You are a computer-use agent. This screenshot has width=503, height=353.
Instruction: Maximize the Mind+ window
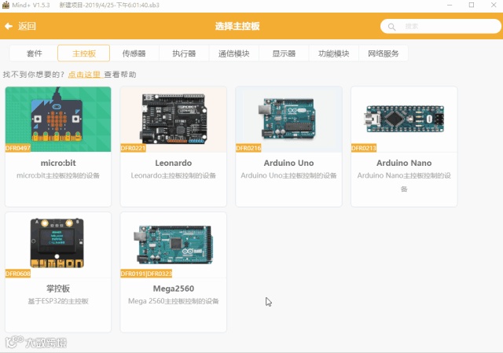(x=472, y=5)
